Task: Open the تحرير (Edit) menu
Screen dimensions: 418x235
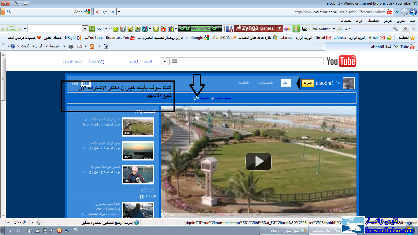Action: click(401, 21)
